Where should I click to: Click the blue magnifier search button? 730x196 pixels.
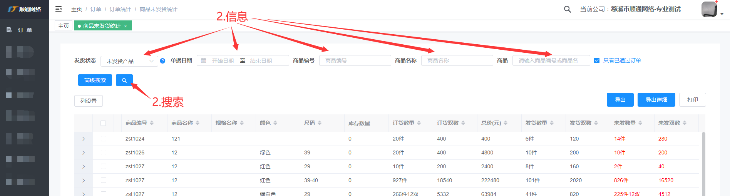124,80
